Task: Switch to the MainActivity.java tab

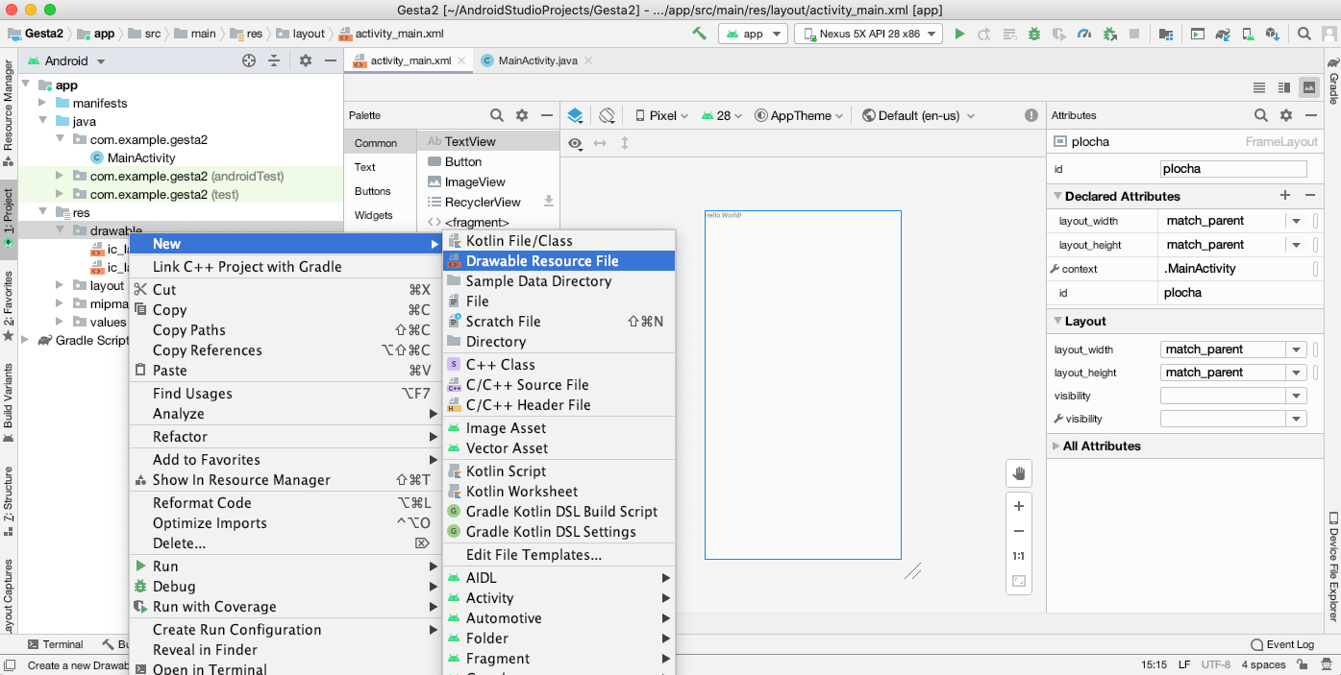Action: (537, 60)
